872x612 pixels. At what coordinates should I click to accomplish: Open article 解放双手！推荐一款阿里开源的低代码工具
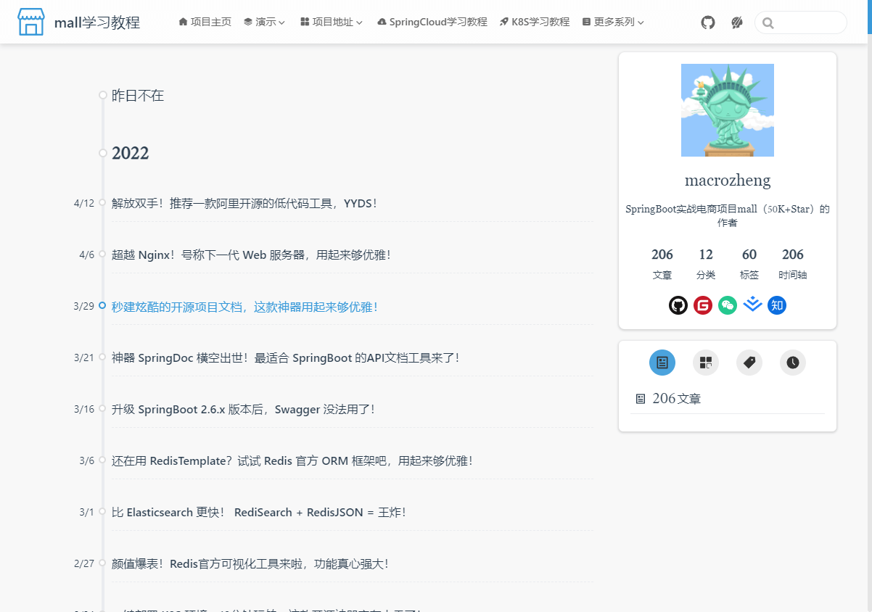[x=244, y=203]
